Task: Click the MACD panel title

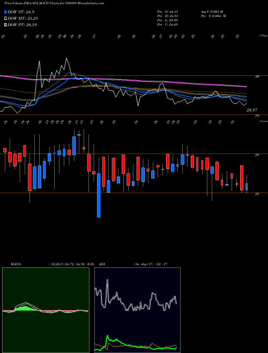Action: [x=16, y=264]
